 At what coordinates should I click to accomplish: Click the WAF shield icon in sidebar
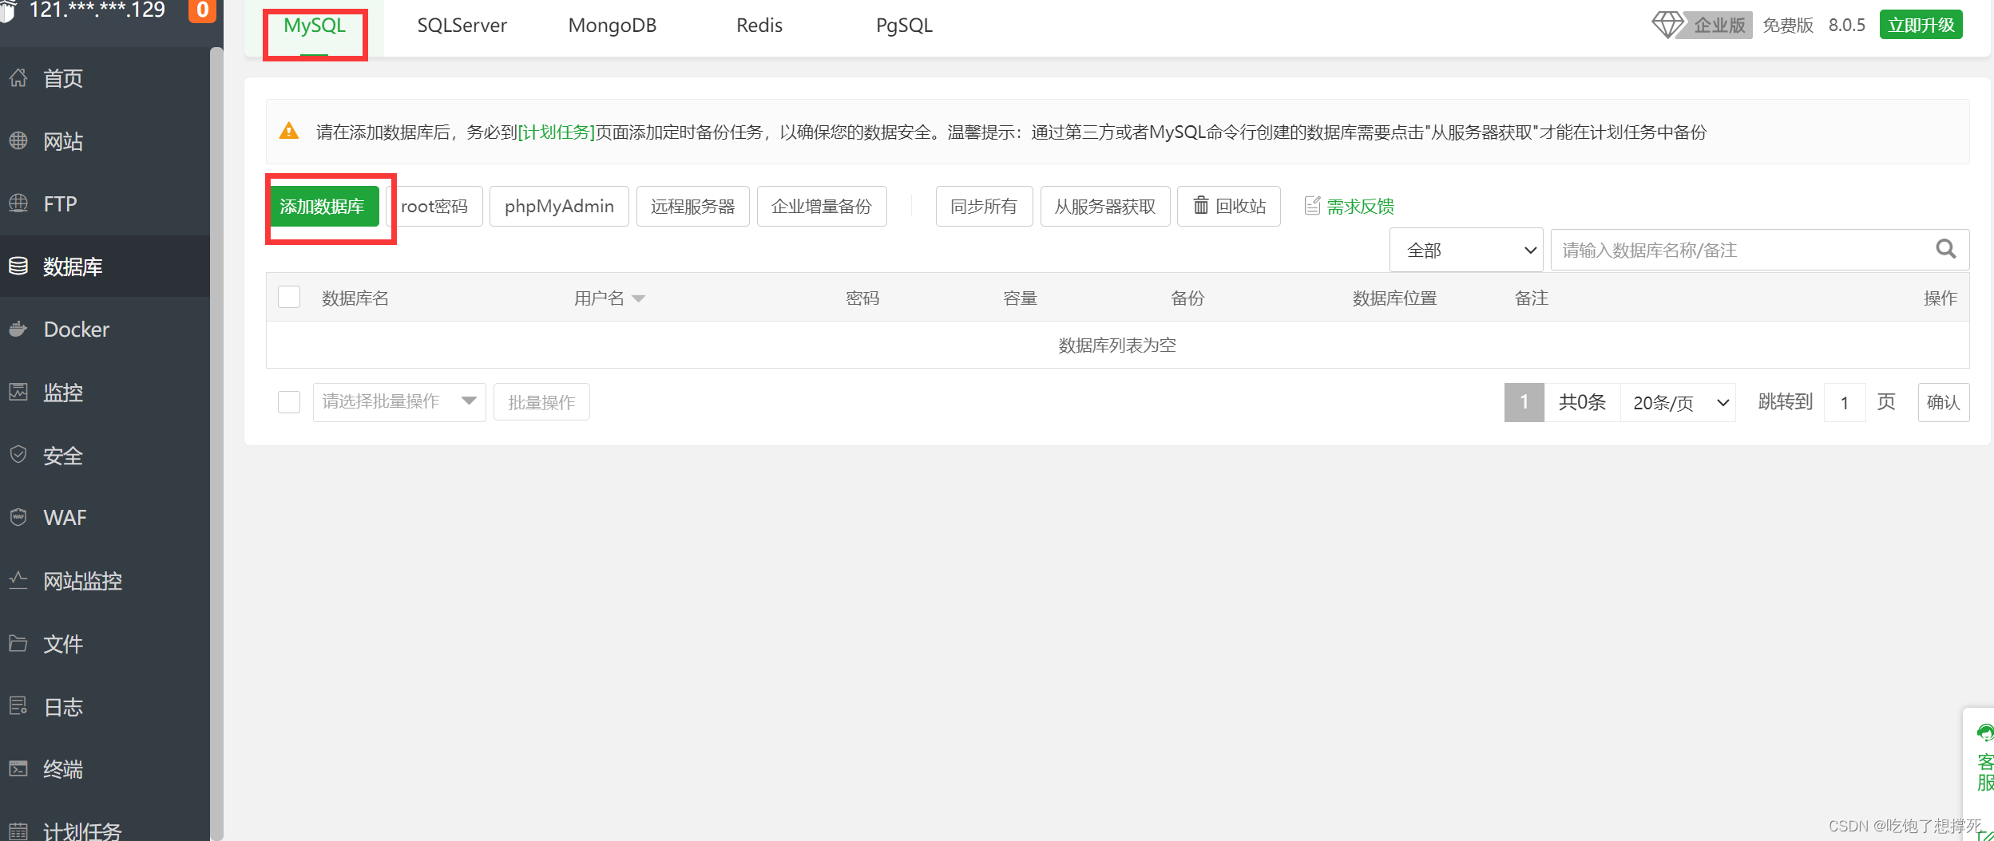point(18,517)
